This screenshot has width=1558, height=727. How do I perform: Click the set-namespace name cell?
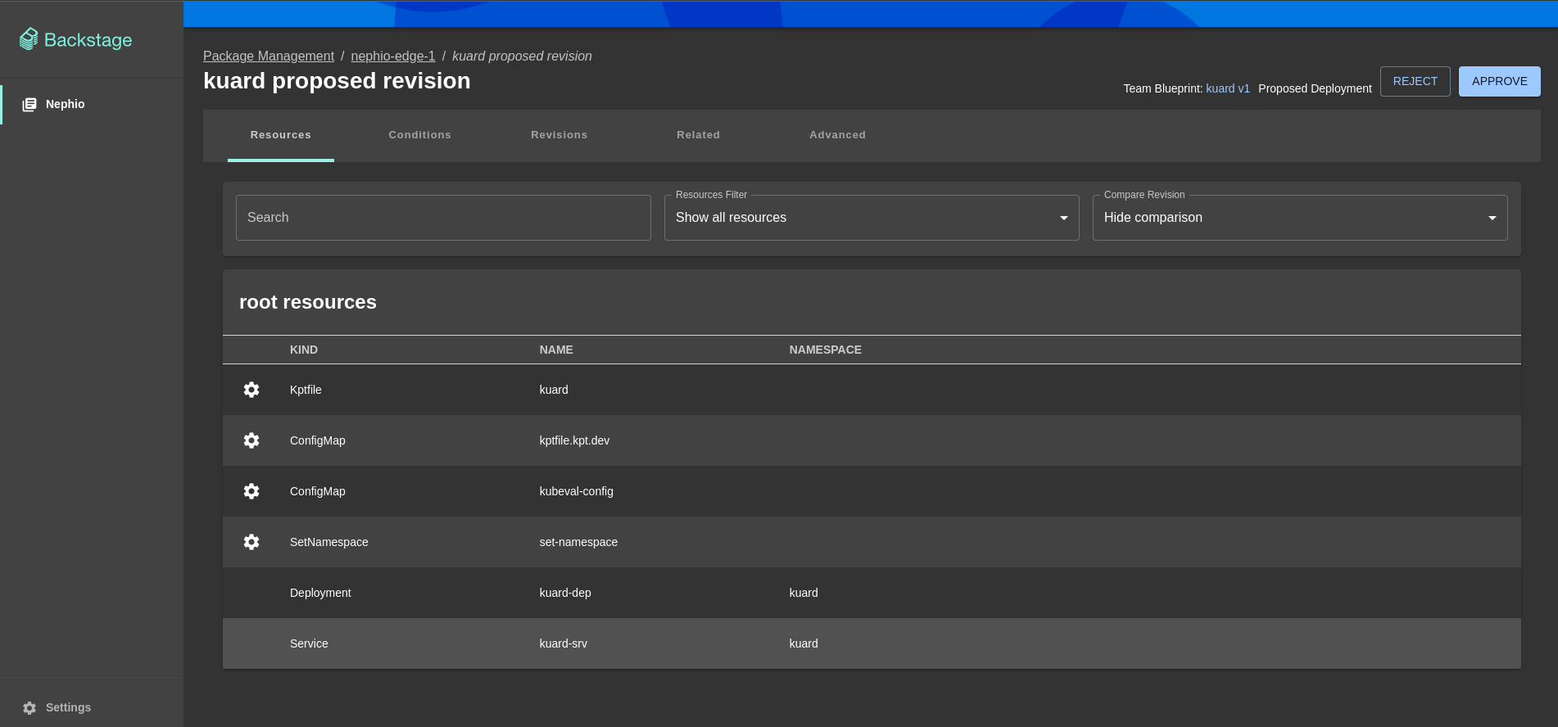tap(578, 542)
